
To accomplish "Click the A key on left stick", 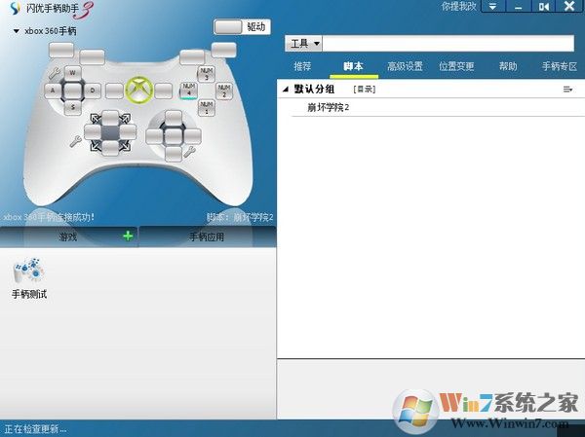I will [53, 91].
